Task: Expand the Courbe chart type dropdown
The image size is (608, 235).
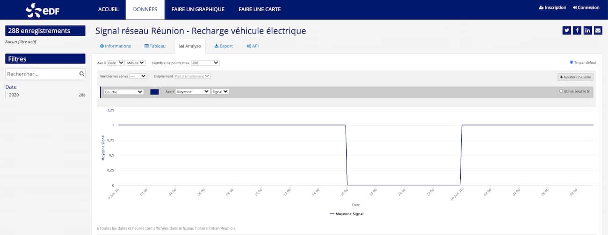Action: [x=123, y=92]
